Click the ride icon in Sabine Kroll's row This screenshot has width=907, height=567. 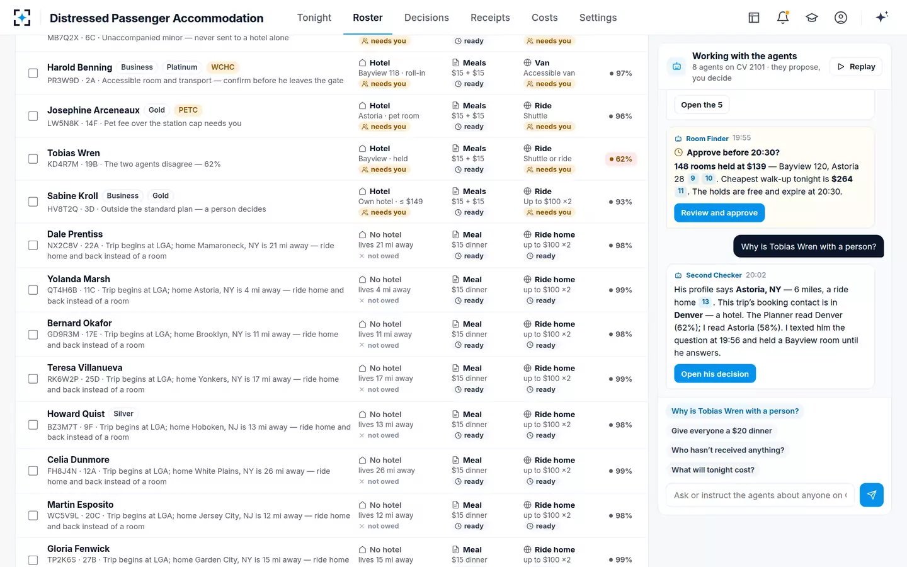pos(528,192)
